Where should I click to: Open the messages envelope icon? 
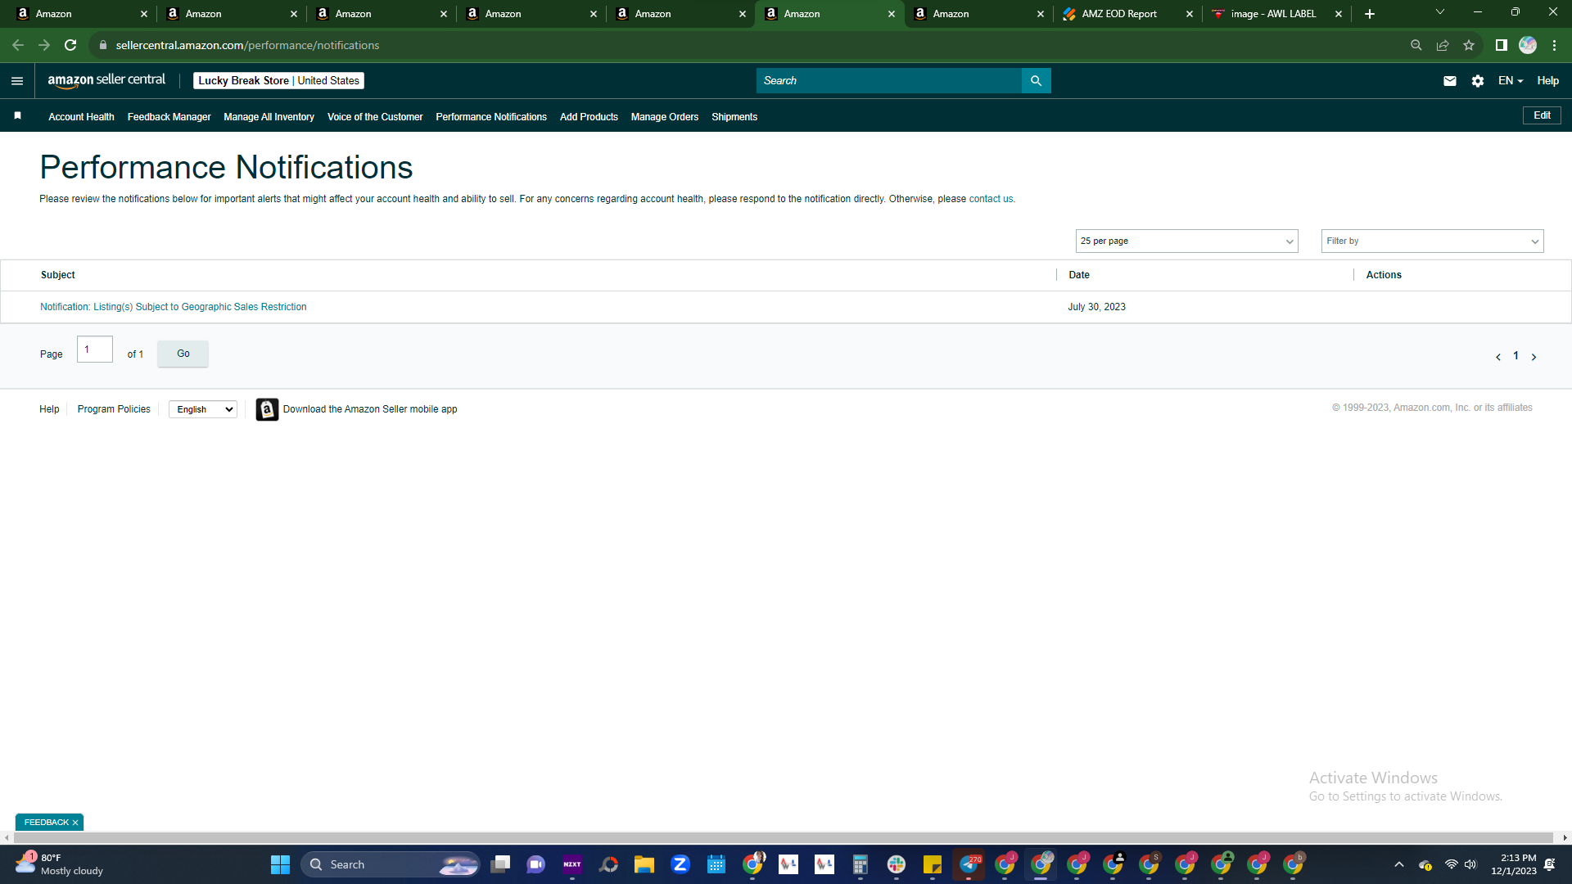click(1450, 81)
